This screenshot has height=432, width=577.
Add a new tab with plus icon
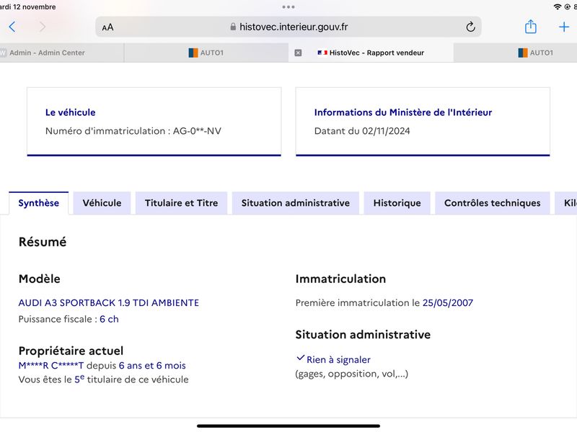point(564,27)
